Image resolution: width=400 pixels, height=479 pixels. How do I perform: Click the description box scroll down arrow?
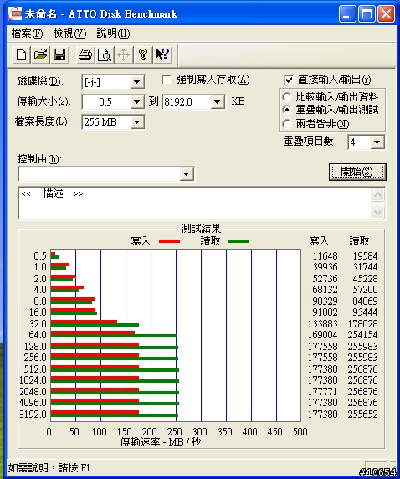(x=378, y=212)
